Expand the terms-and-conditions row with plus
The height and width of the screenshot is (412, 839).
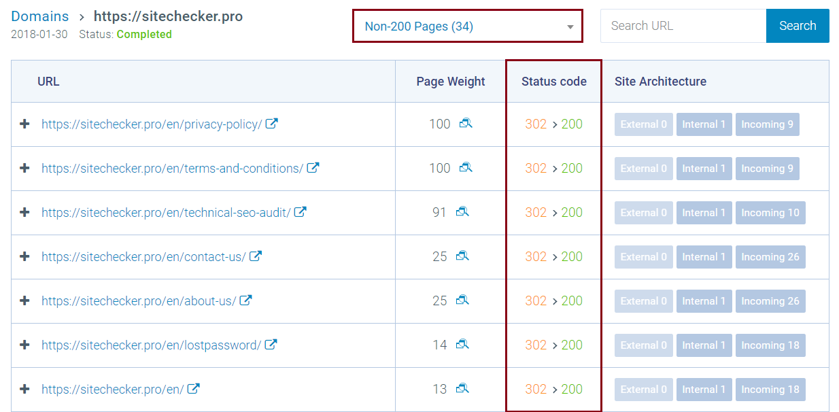pos(25,168)
